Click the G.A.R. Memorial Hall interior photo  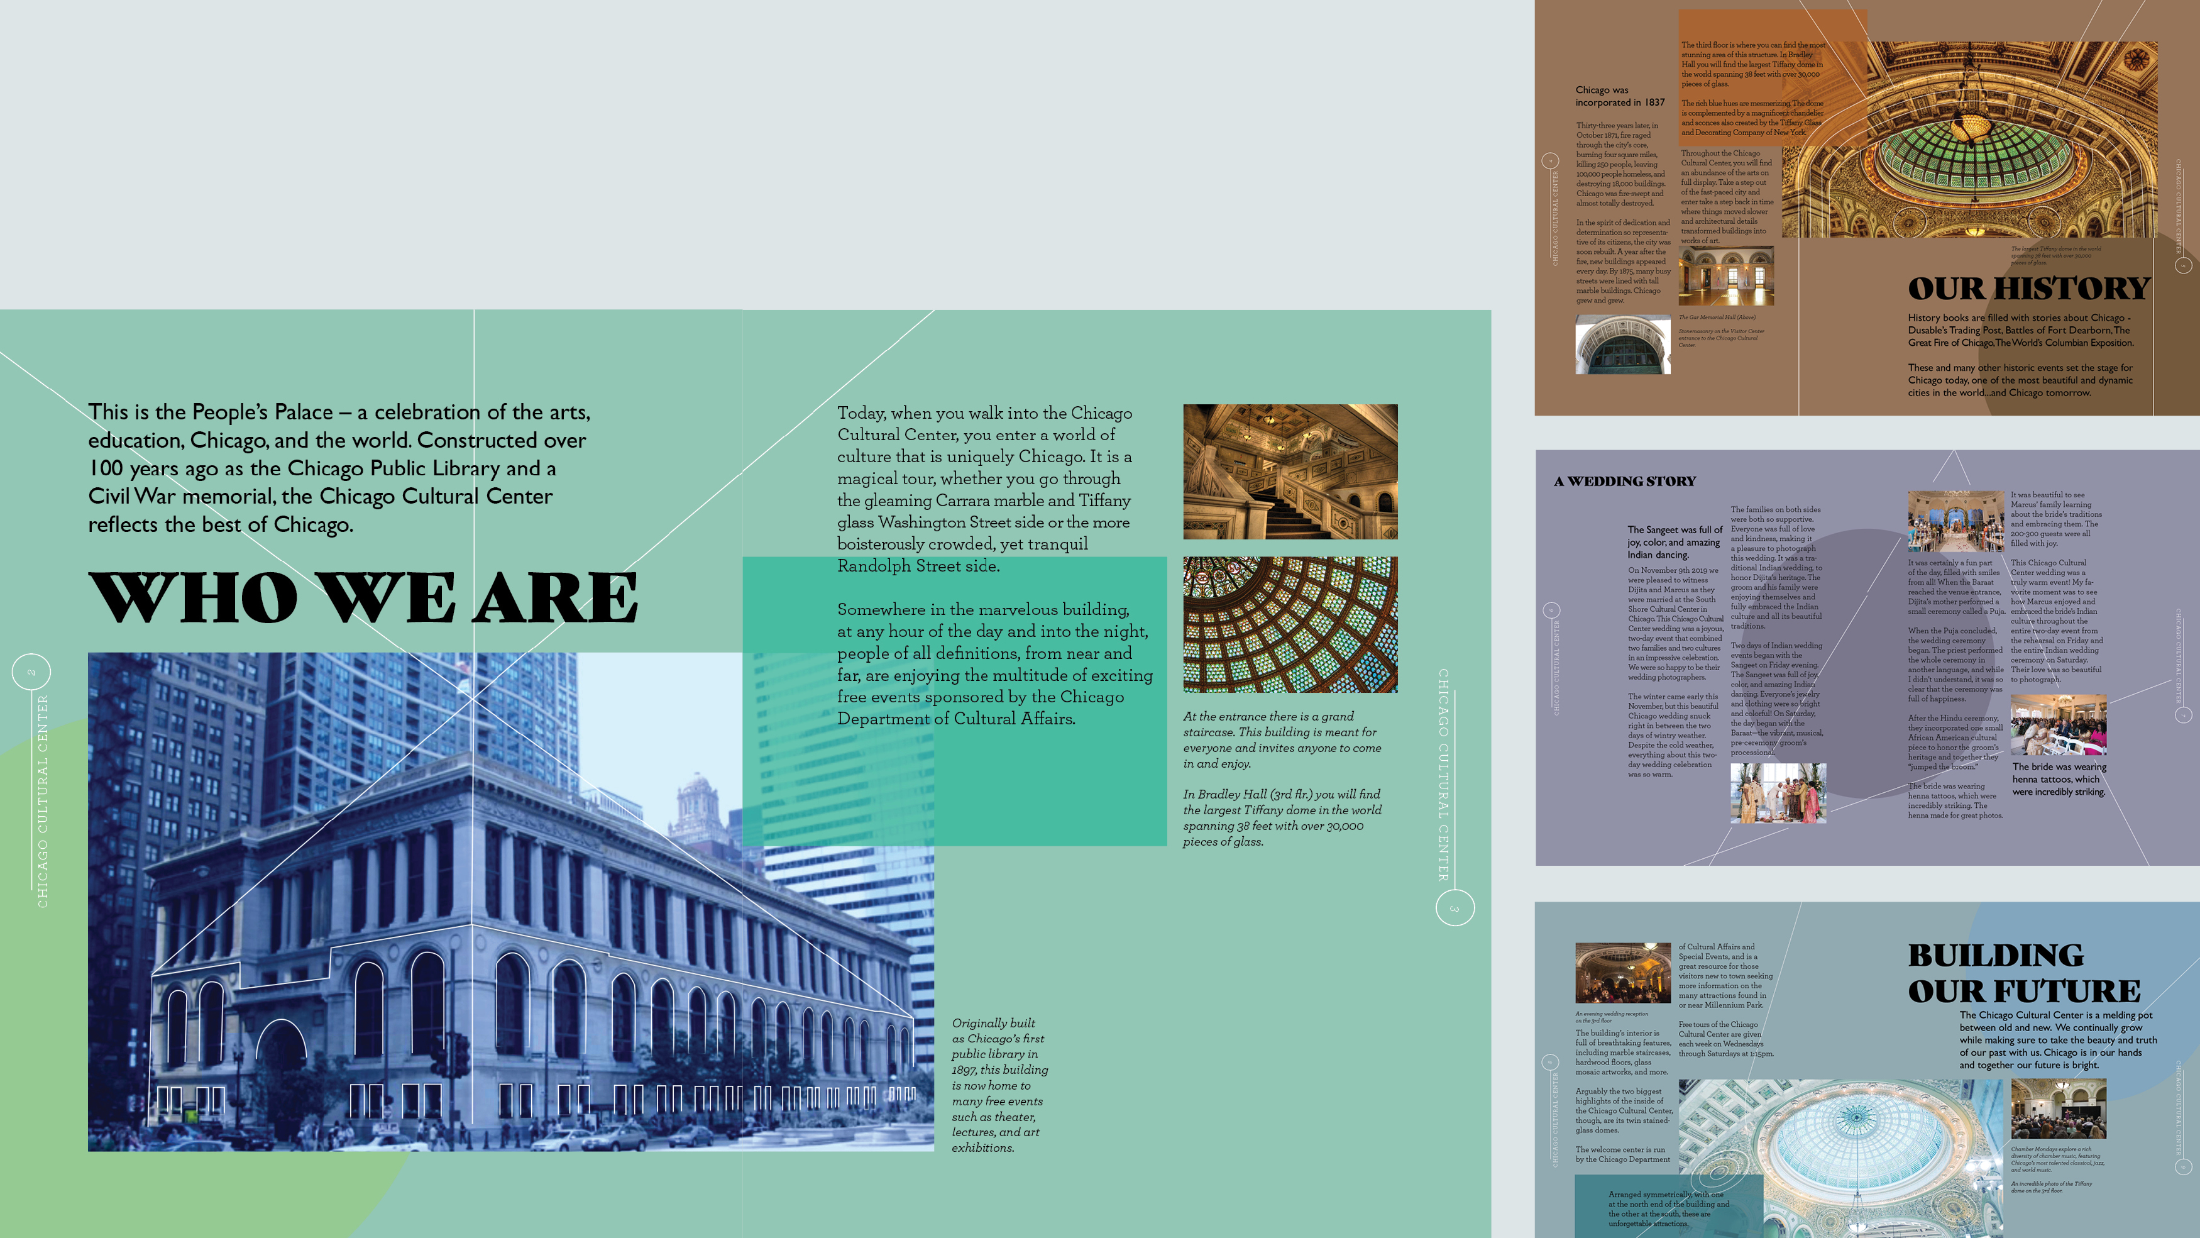pos(1726,276)
